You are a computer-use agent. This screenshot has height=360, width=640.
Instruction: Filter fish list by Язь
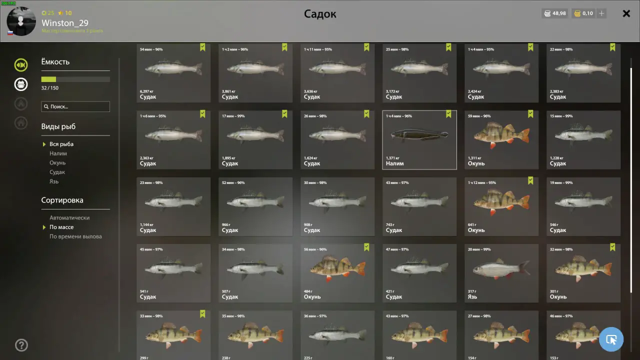coord(54,181)
